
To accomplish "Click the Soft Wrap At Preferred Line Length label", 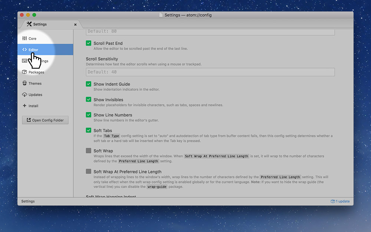I will (127, 171).
